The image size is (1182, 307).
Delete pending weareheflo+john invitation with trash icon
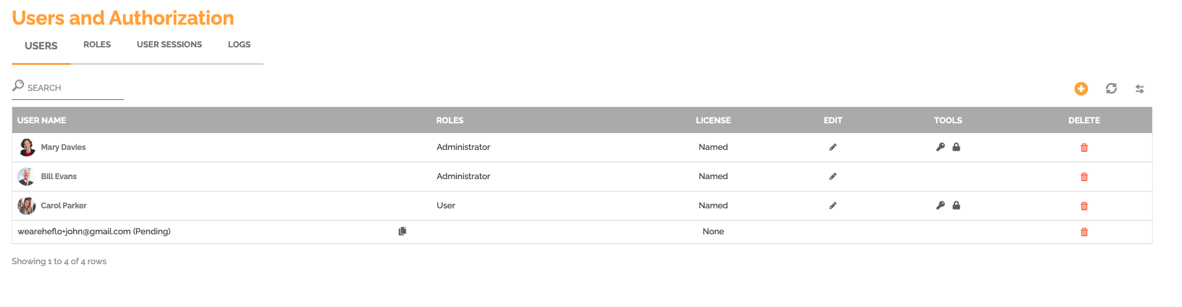click(1084, 232)
